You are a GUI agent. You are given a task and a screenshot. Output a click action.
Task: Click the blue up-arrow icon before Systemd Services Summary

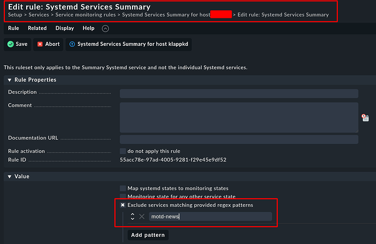pos(71,44)
